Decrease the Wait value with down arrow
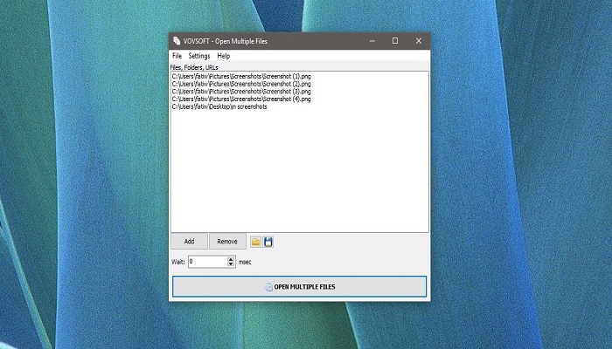The height and width of the screenshot is (349, 612). coord(231,263)
